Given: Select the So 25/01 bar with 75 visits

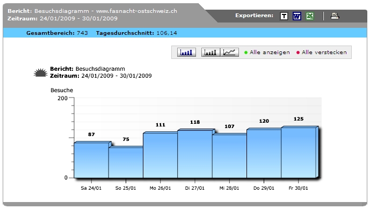Looking at the screenshot, I should click(x=126, y=162).
